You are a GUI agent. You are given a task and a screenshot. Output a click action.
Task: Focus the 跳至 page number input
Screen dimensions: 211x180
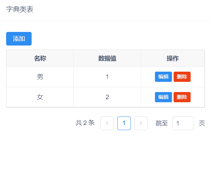(x=183, y=123)
